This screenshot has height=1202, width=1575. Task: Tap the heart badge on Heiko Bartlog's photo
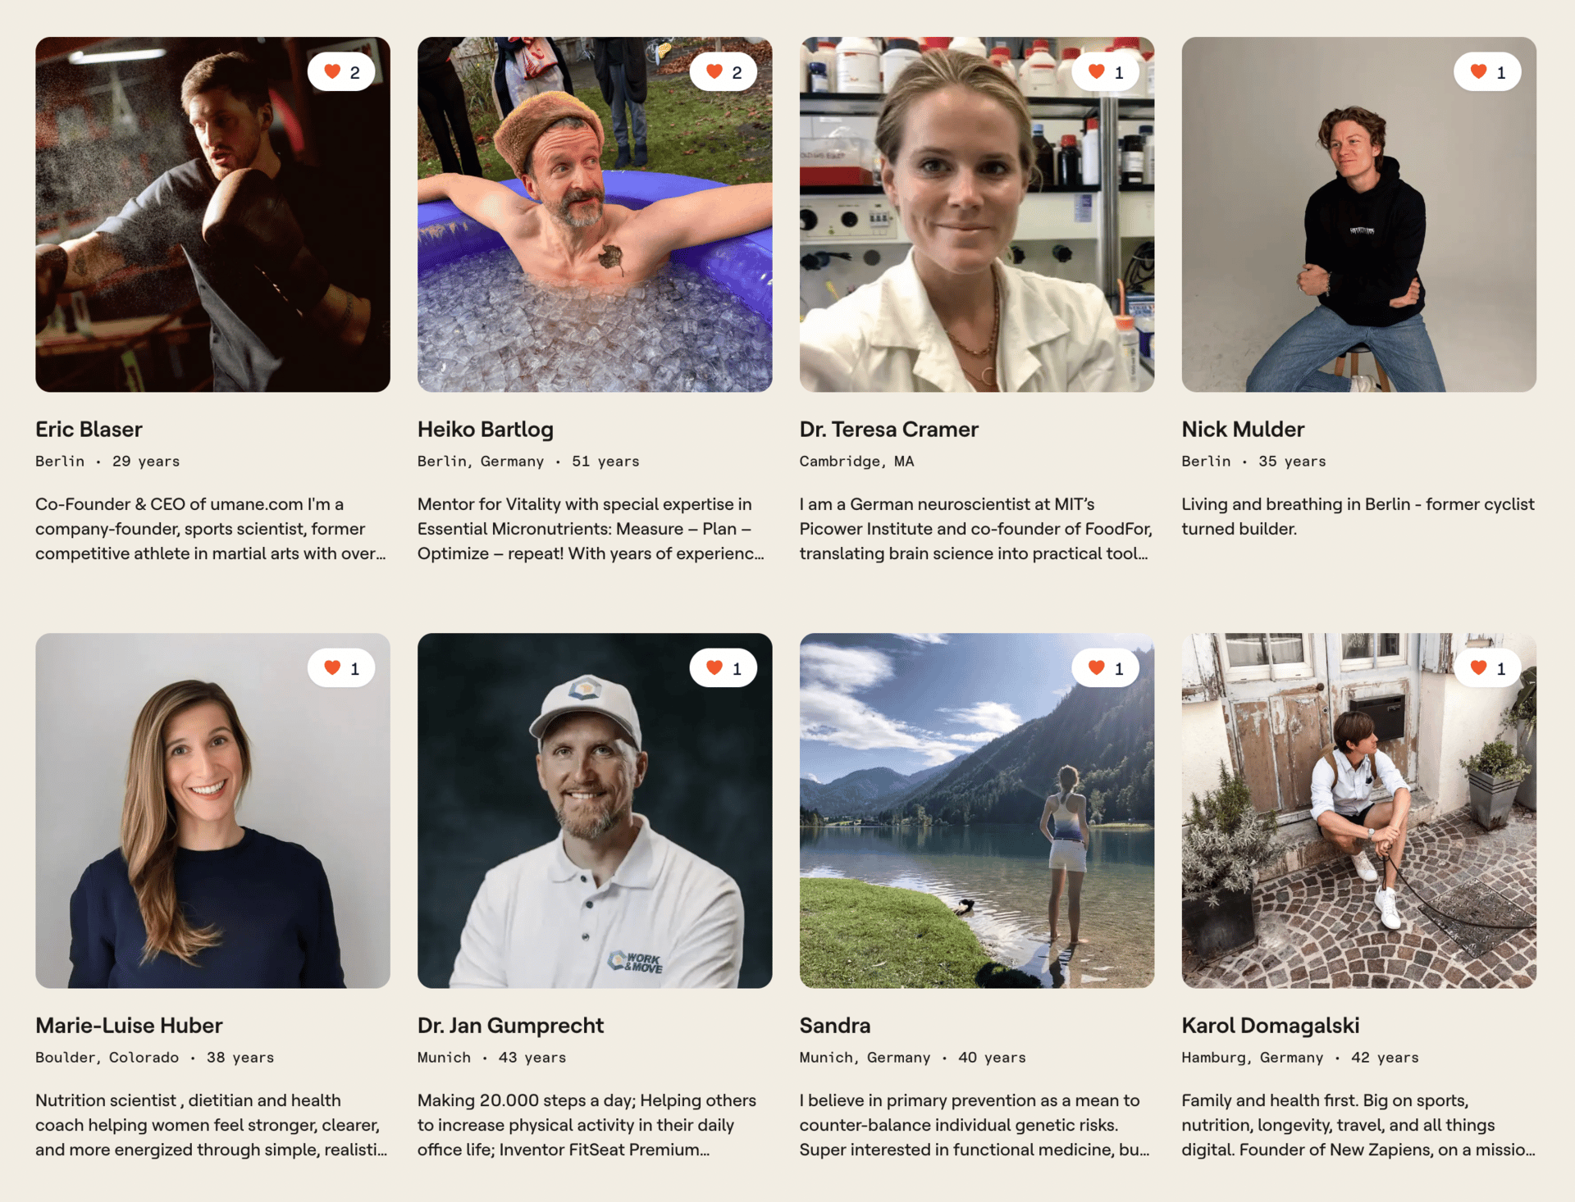pos(724,72)
